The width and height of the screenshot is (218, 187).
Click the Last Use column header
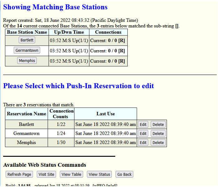pos(106,114)
